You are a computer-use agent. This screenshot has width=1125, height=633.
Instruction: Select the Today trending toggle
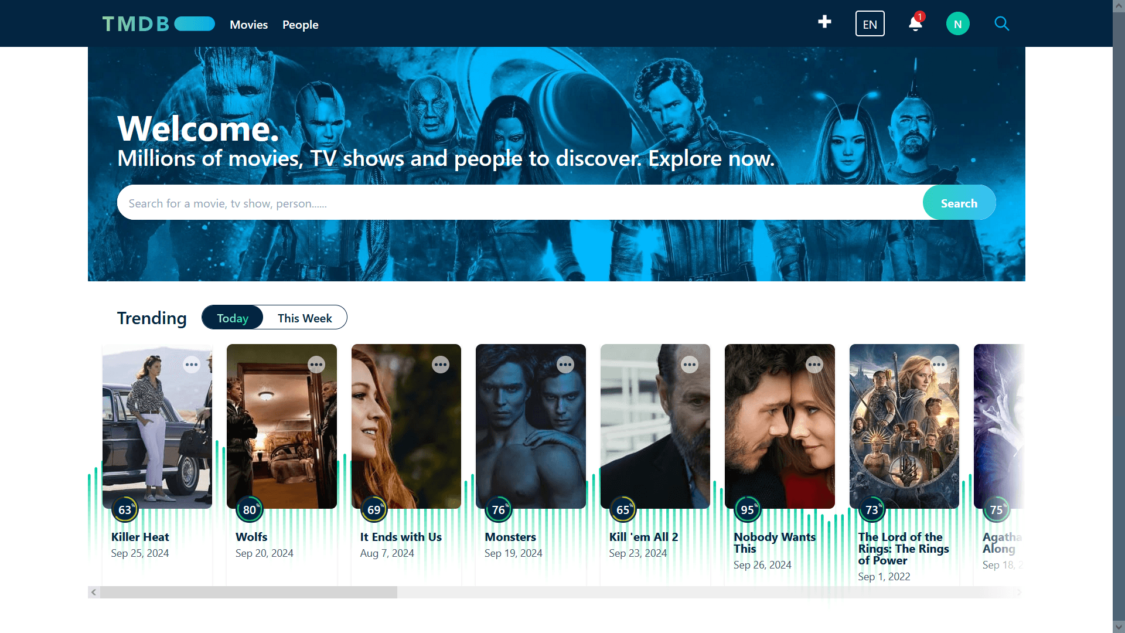[233, 318]
